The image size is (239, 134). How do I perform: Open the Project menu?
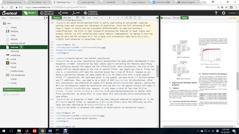30,13
